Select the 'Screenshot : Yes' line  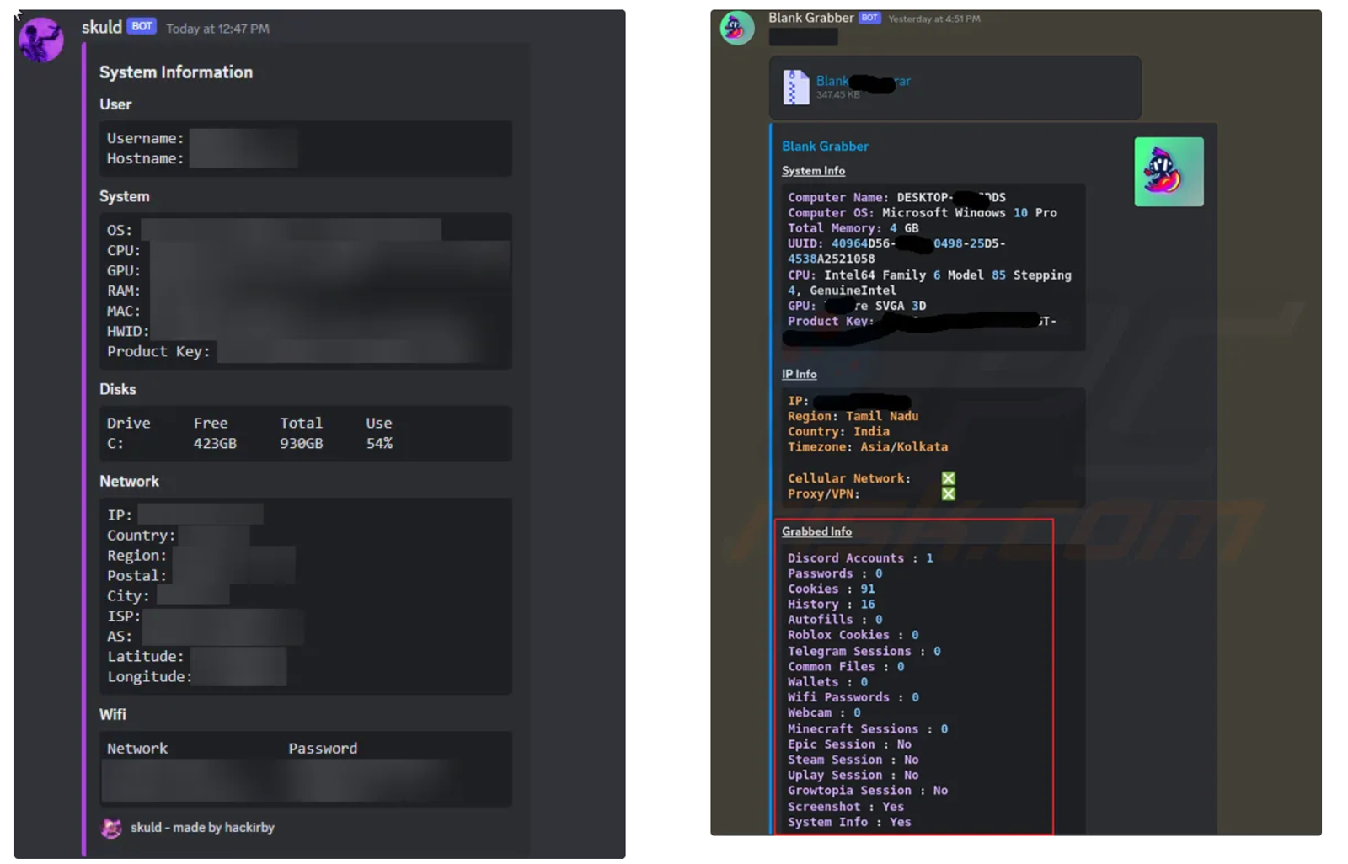845,806
